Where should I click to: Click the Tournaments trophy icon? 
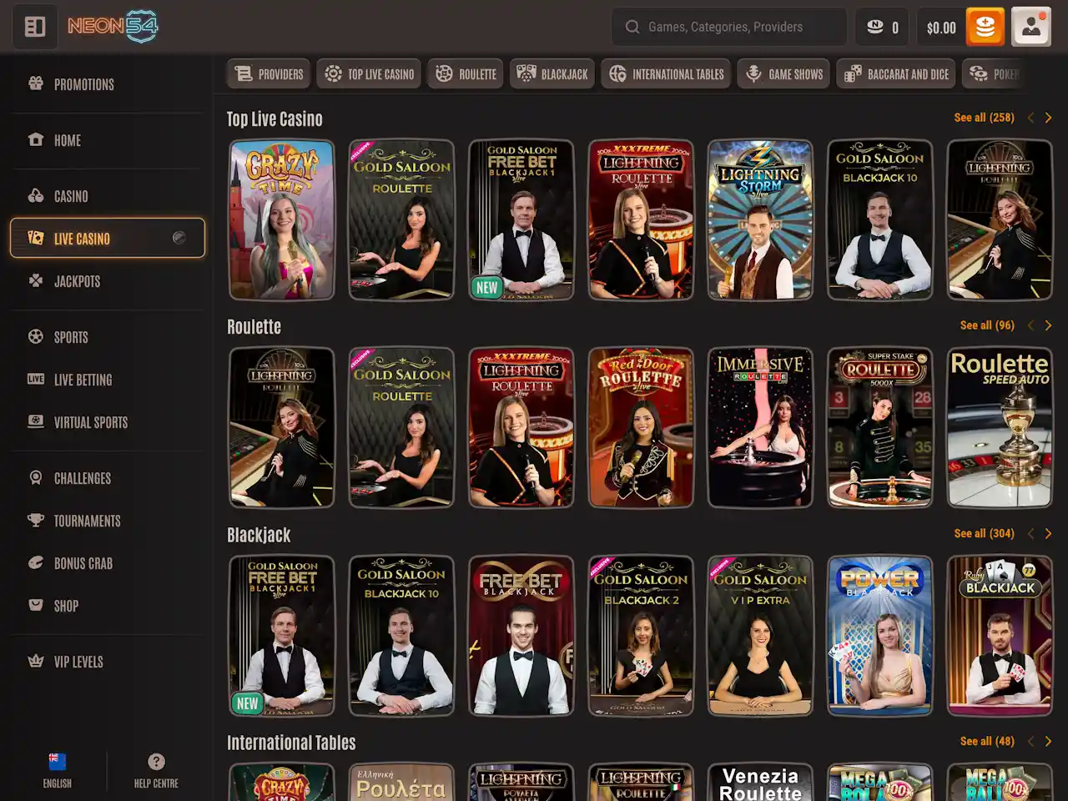36,521
